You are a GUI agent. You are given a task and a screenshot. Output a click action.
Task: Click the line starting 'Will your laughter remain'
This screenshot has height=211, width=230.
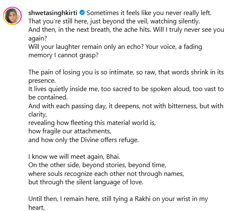coord(115,47)
